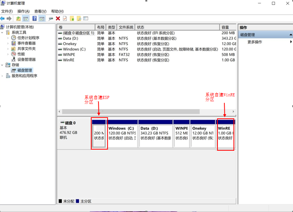Image resolution: width=293 pixels, height=212 pixels.
Task: Click the horizontal scrollbar in volume list
Action: tap(130, 112)
